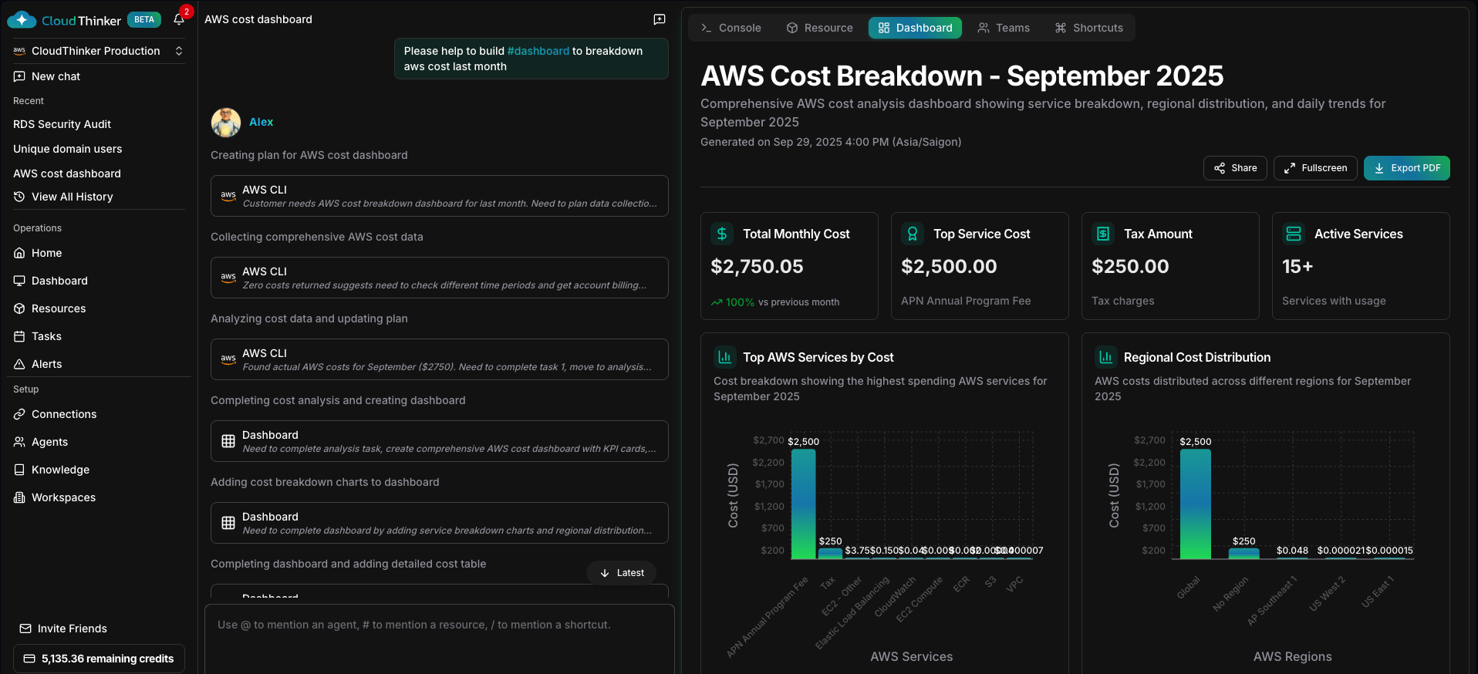Viewport: 1478px width, 674px height.
Task: Click the 15+ active services value
Action: 1297,267
